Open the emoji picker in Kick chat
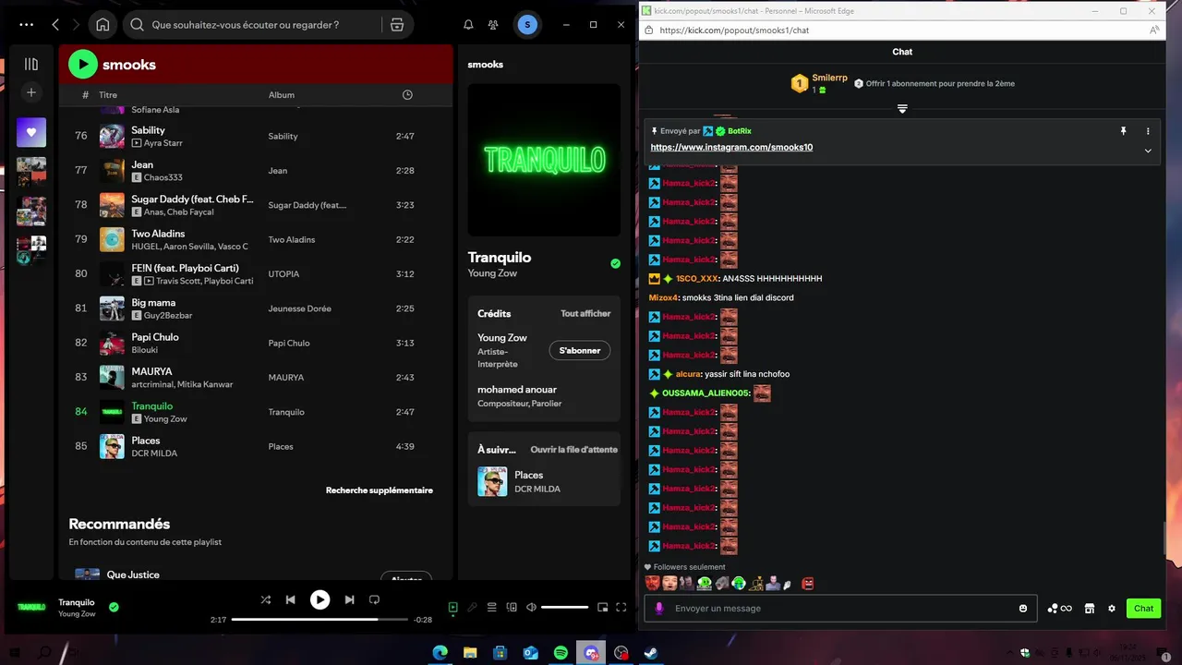Viewport: 1182px width, 665px height. (1023, 609)
